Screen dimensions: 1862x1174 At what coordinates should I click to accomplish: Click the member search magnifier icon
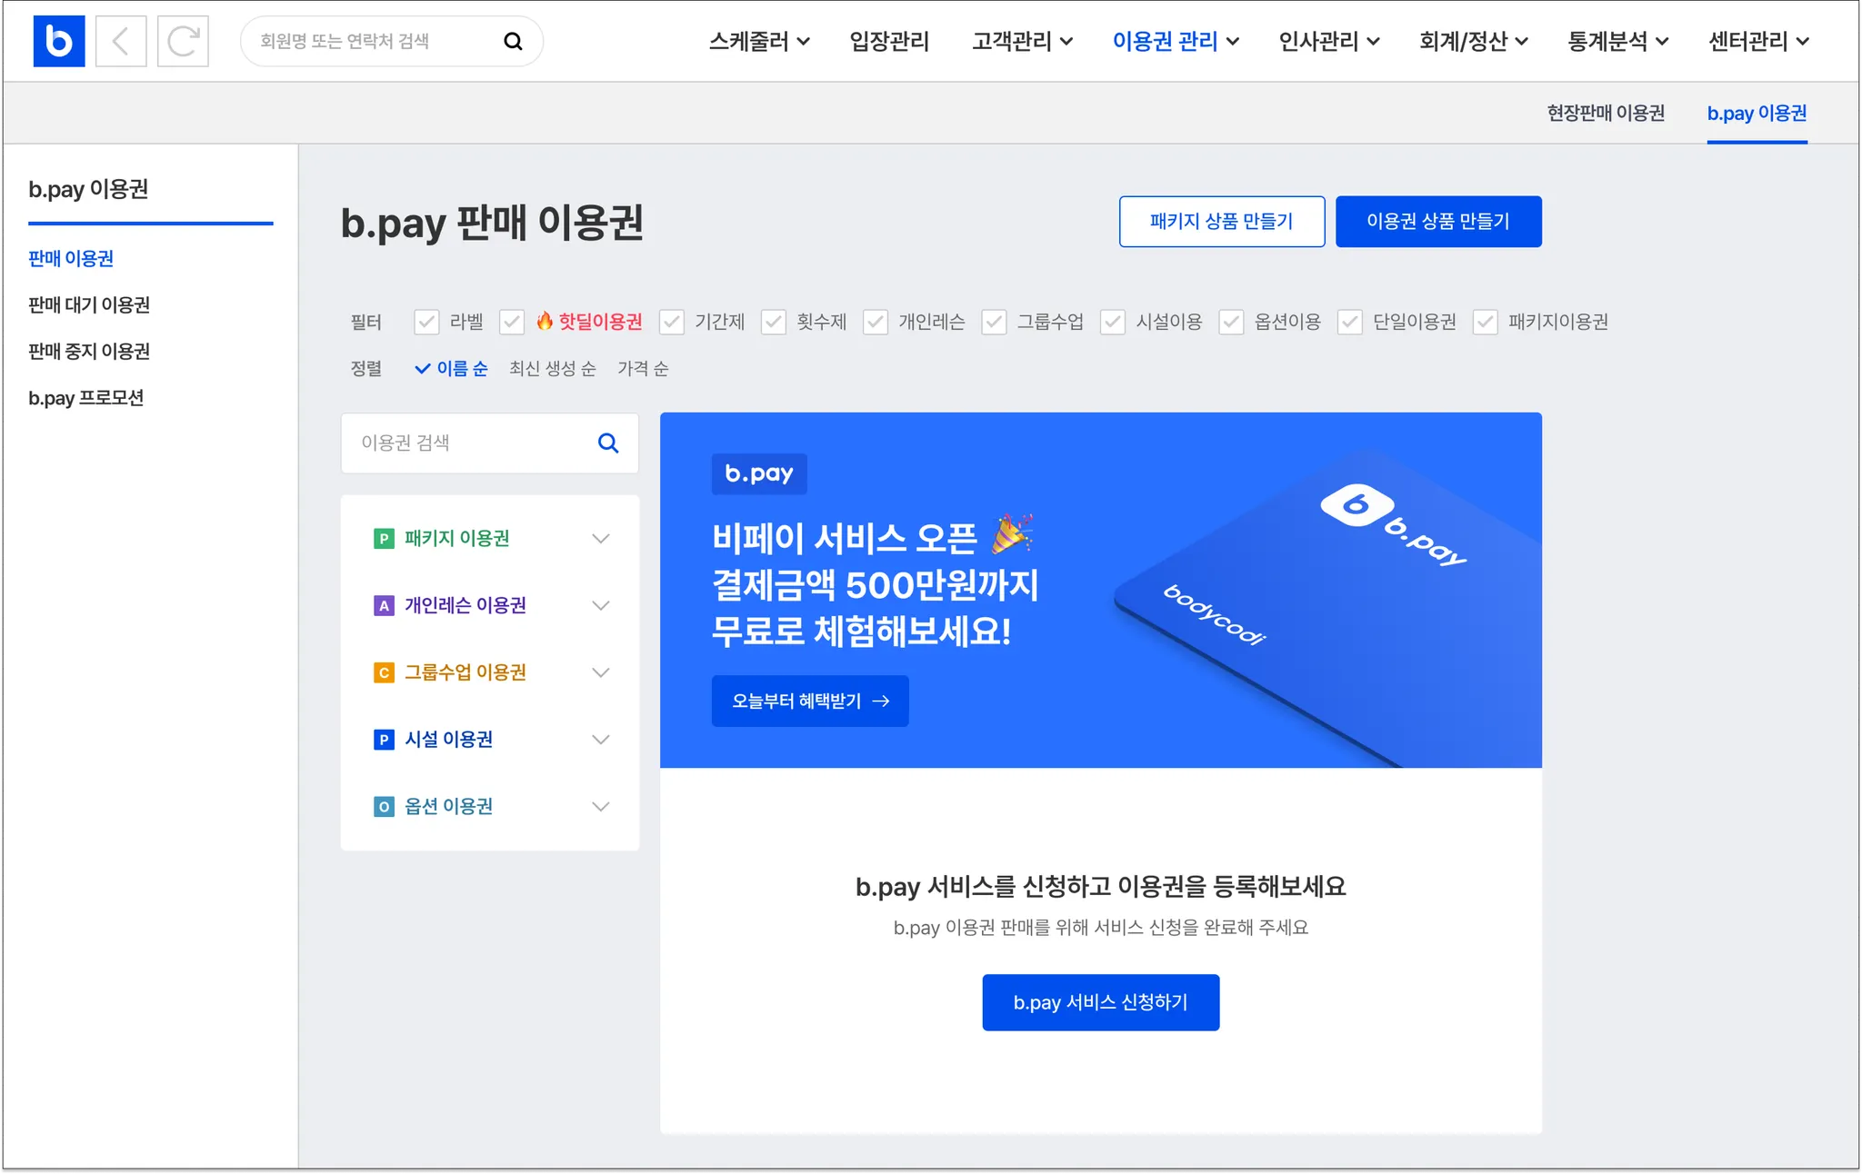click(x=513, y=41)
